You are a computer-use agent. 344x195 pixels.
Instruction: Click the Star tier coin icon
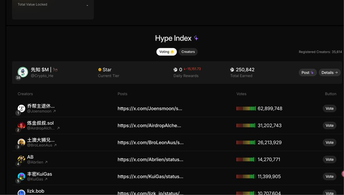pos(100,70)
